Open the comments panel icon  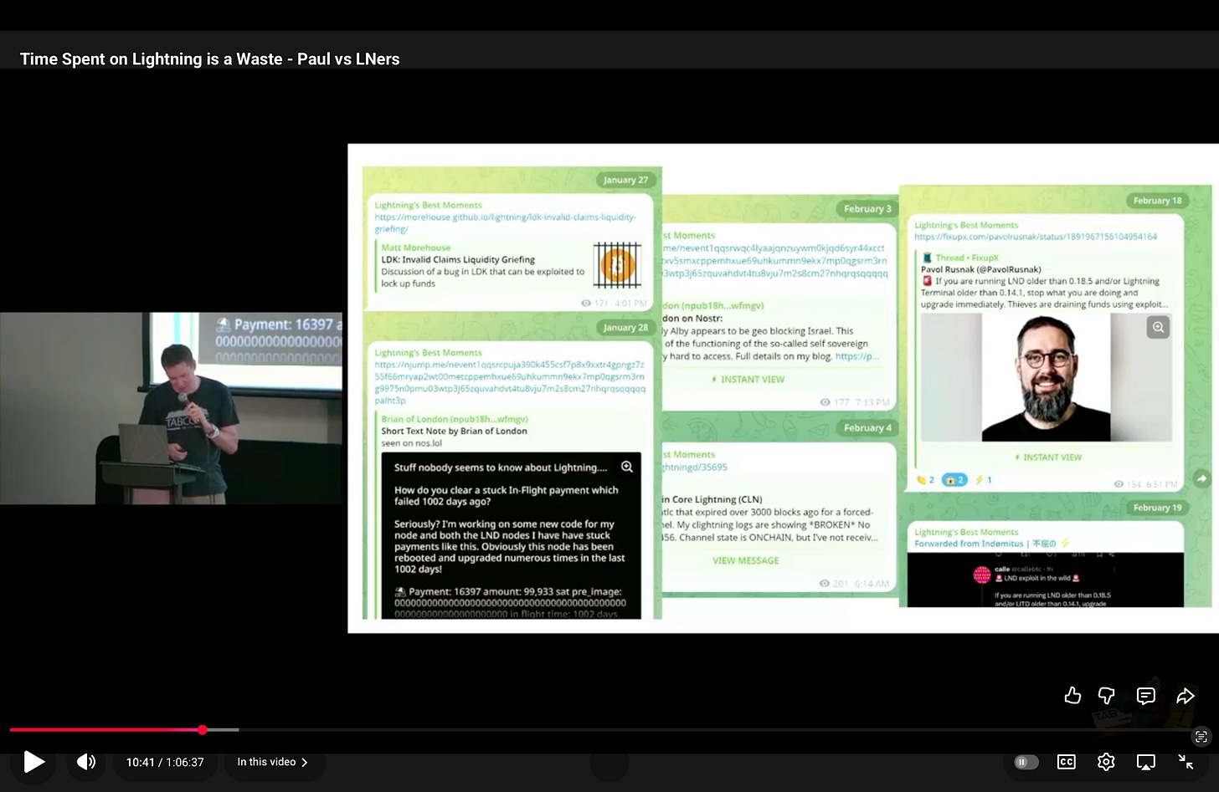click(1146, 696)
